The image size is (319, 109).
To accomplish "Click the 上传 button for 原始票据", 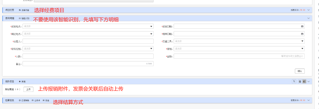I will [x=28, y=89].
